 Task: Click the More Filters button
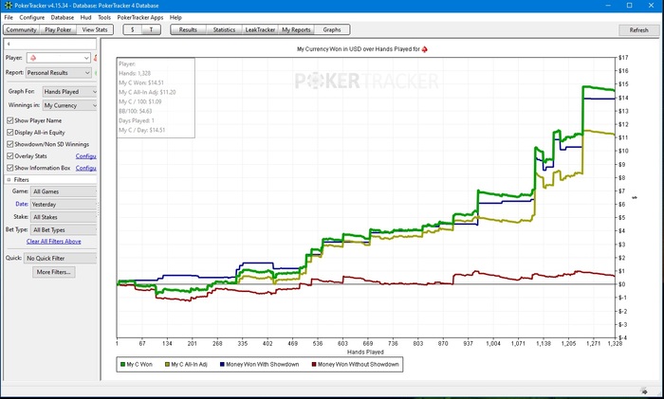point(54,272)
